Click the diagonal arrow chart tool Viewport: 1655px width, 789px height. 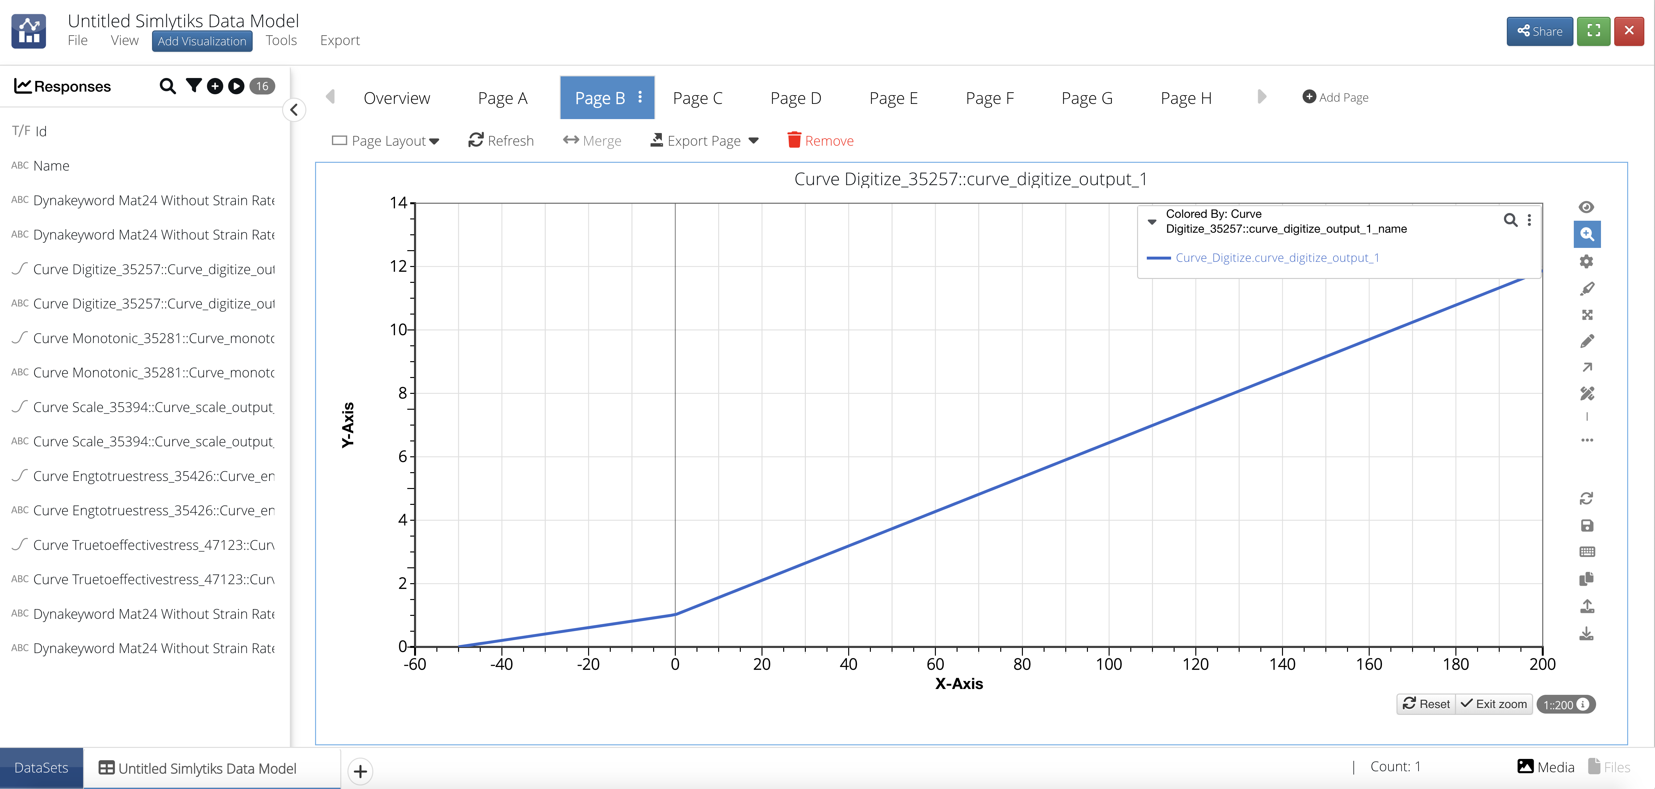(1587, 368)
